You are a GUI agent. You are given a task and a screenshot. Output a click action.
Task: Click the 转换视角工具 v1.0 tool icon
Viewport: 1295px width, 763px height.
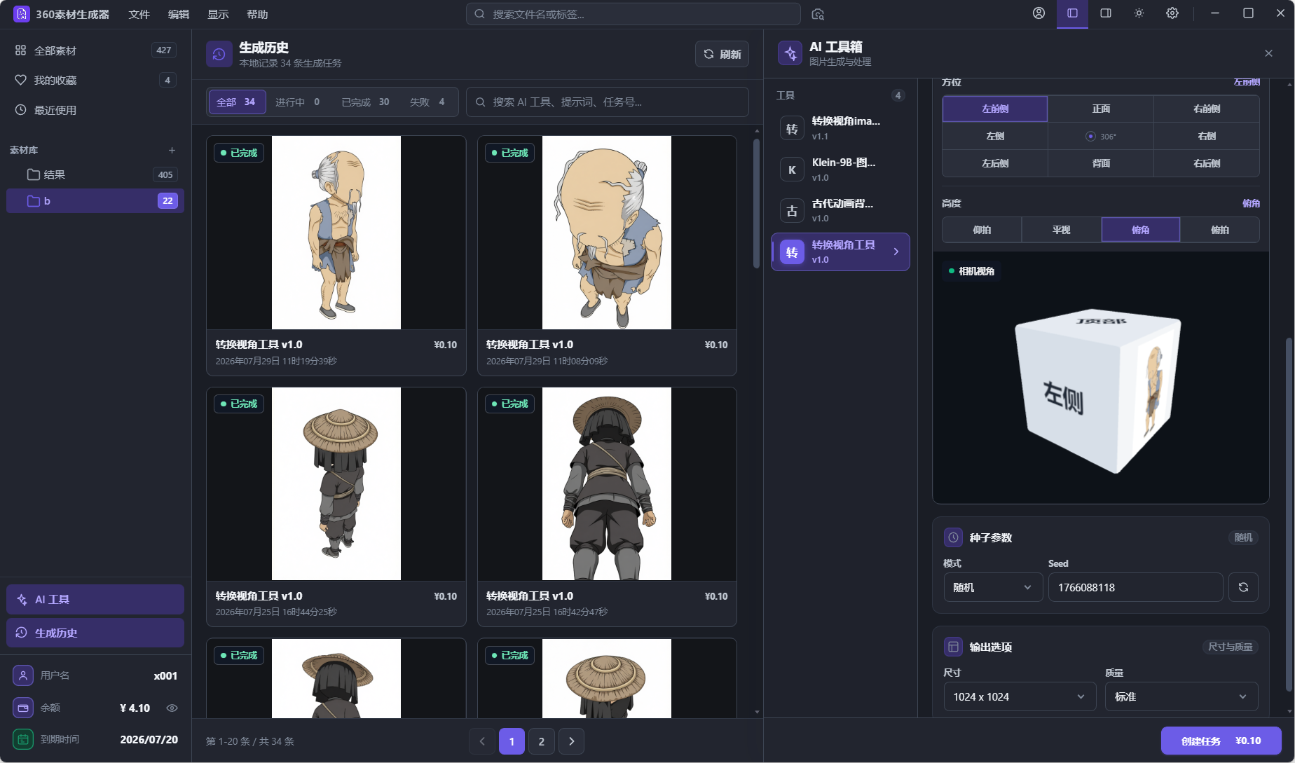coord(792,252)
